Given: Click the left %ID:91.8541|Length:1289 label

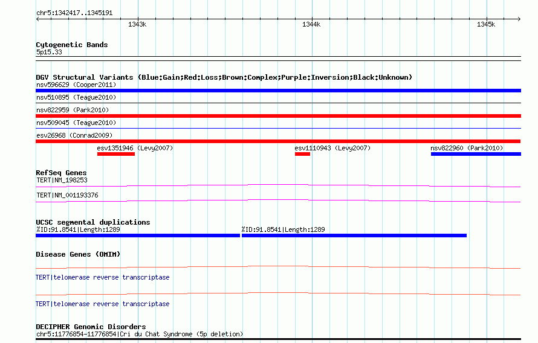Looking at the screenshot, I should pos(78,229).
